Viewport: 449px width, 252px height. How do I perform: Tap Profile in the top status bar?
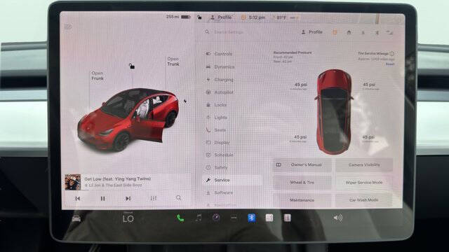222,17
